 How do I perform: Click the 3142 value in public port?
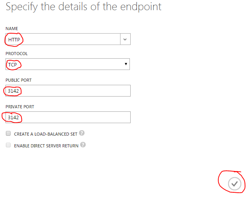(x=13, y=91)
